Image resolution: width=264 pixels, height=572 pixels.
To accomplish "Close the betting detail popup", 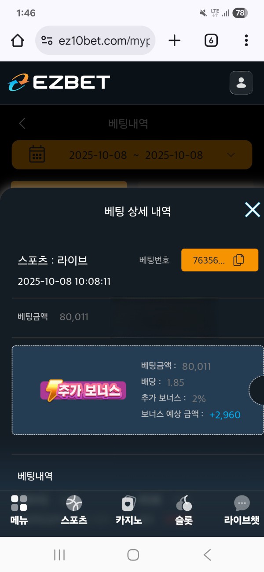I will pos(253,210).
